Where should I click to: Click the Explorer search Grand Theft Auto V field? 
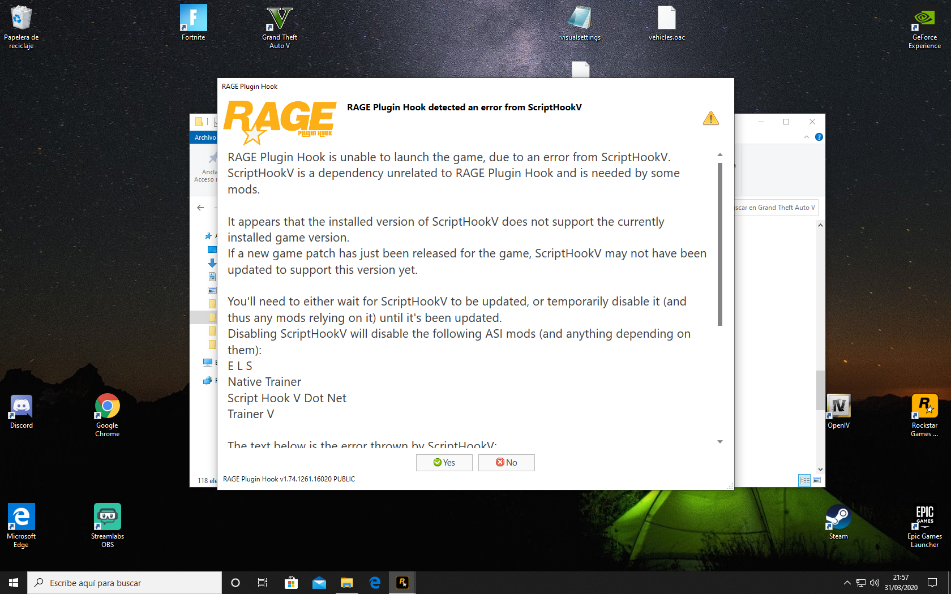(x=776, y=208)
